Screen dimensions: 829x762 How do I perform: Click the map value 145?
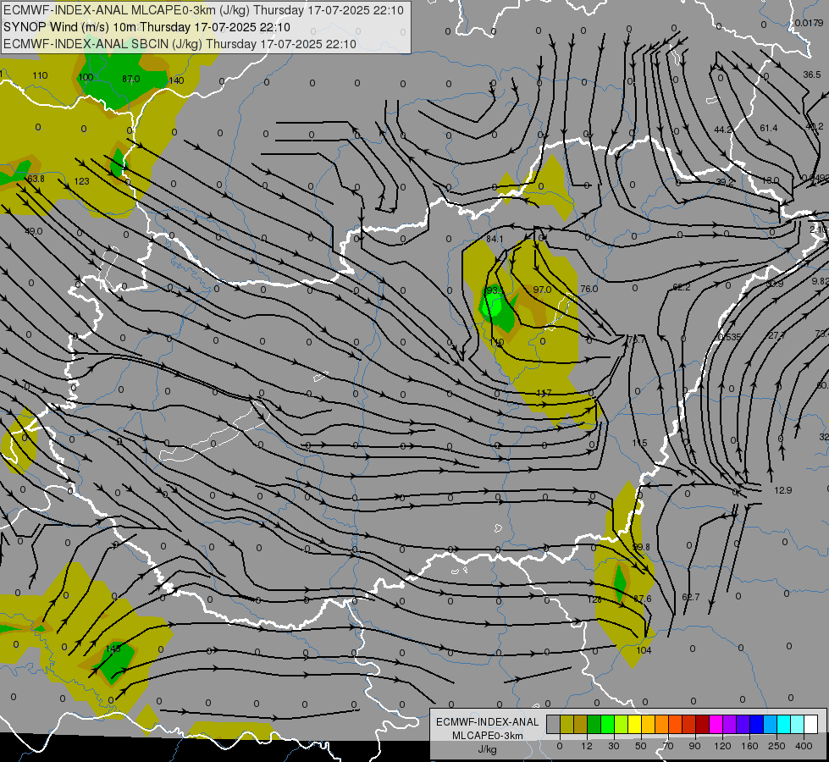[113, 648]
